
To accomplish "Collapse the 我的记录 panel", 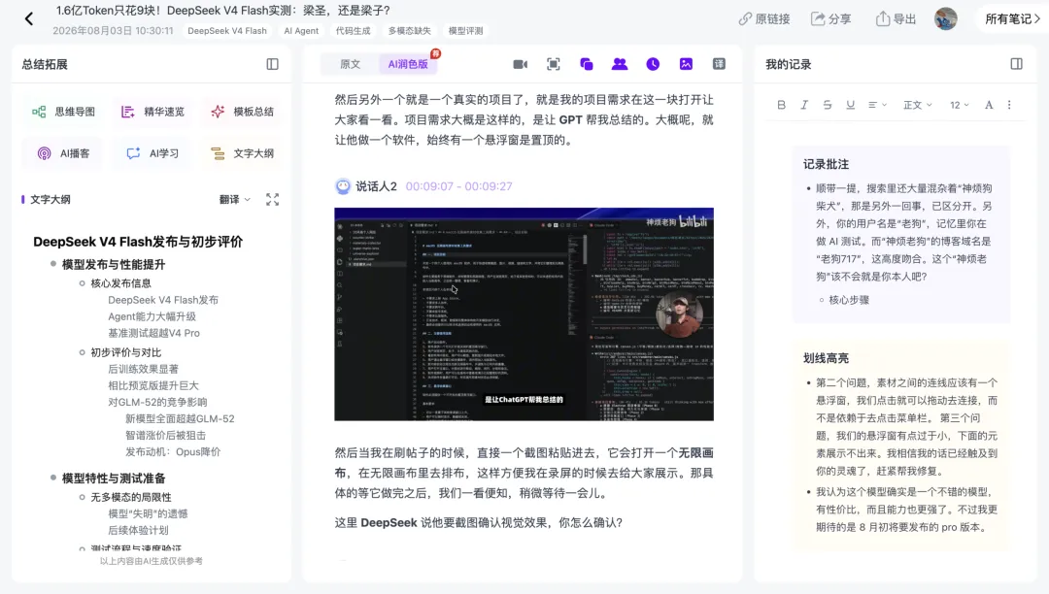I will pyautogui.click(x=1016, y=64).
